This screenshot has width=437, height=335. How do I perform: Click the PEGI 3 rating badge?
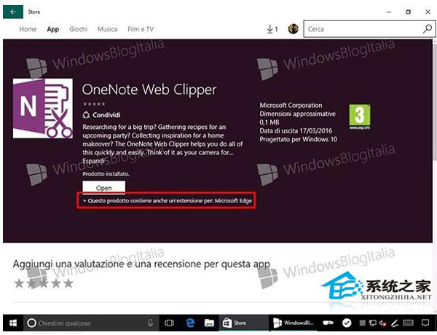point(360,117)
